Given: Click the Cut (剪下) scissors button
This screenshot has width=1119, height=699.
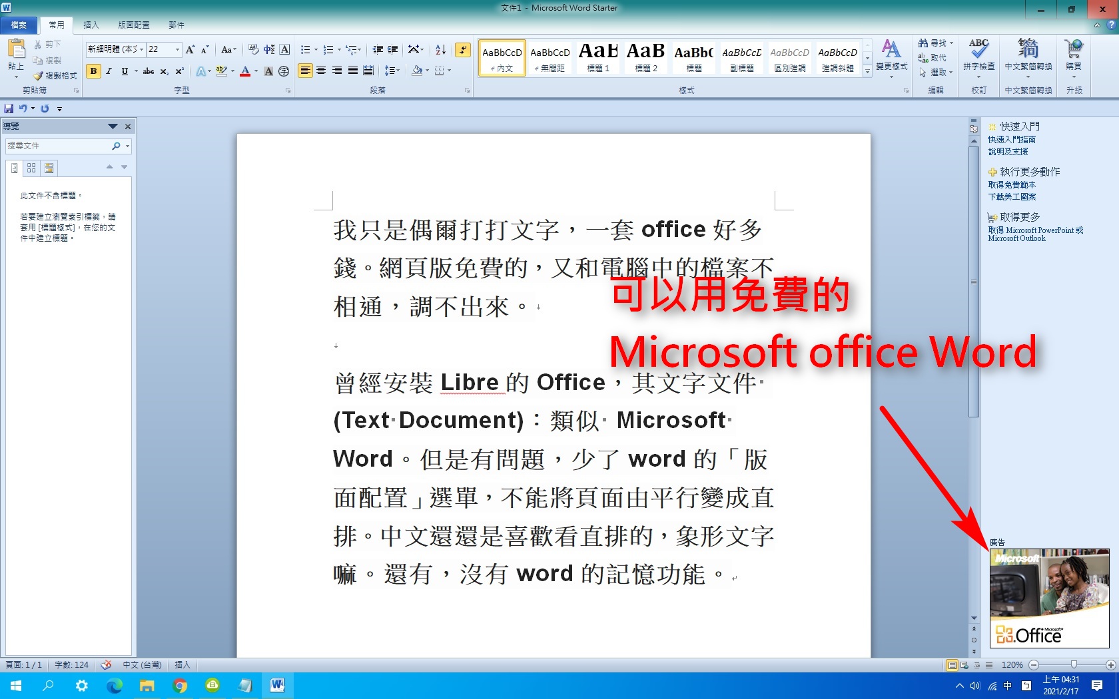Looking at the screenshot, I should [47, 44].
